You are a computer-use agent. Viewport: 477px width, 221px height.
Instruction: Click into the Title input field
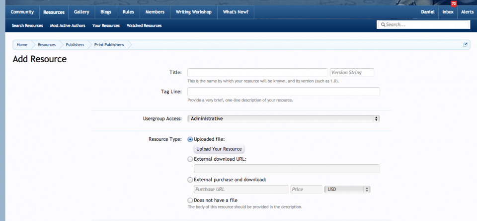257,73
